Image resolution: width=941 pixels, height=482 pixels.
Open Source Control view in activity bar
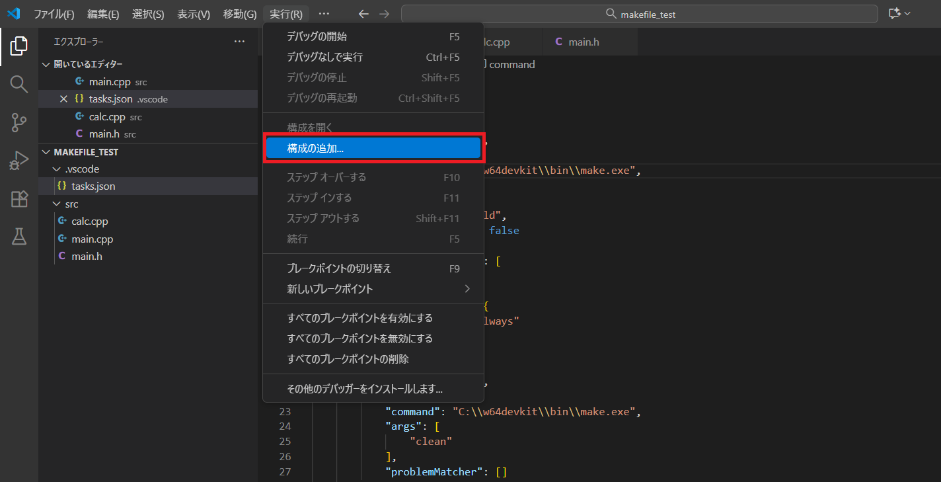click(x=19, y=122)
